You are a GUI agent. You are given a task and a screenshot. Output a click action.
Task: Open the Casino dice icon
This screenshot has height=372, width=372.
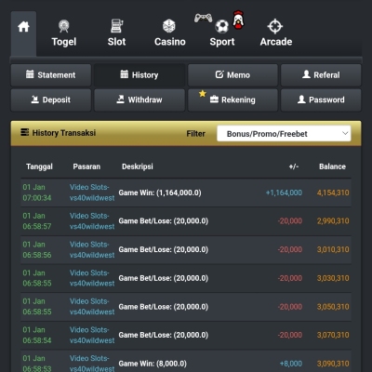point(169,26)
